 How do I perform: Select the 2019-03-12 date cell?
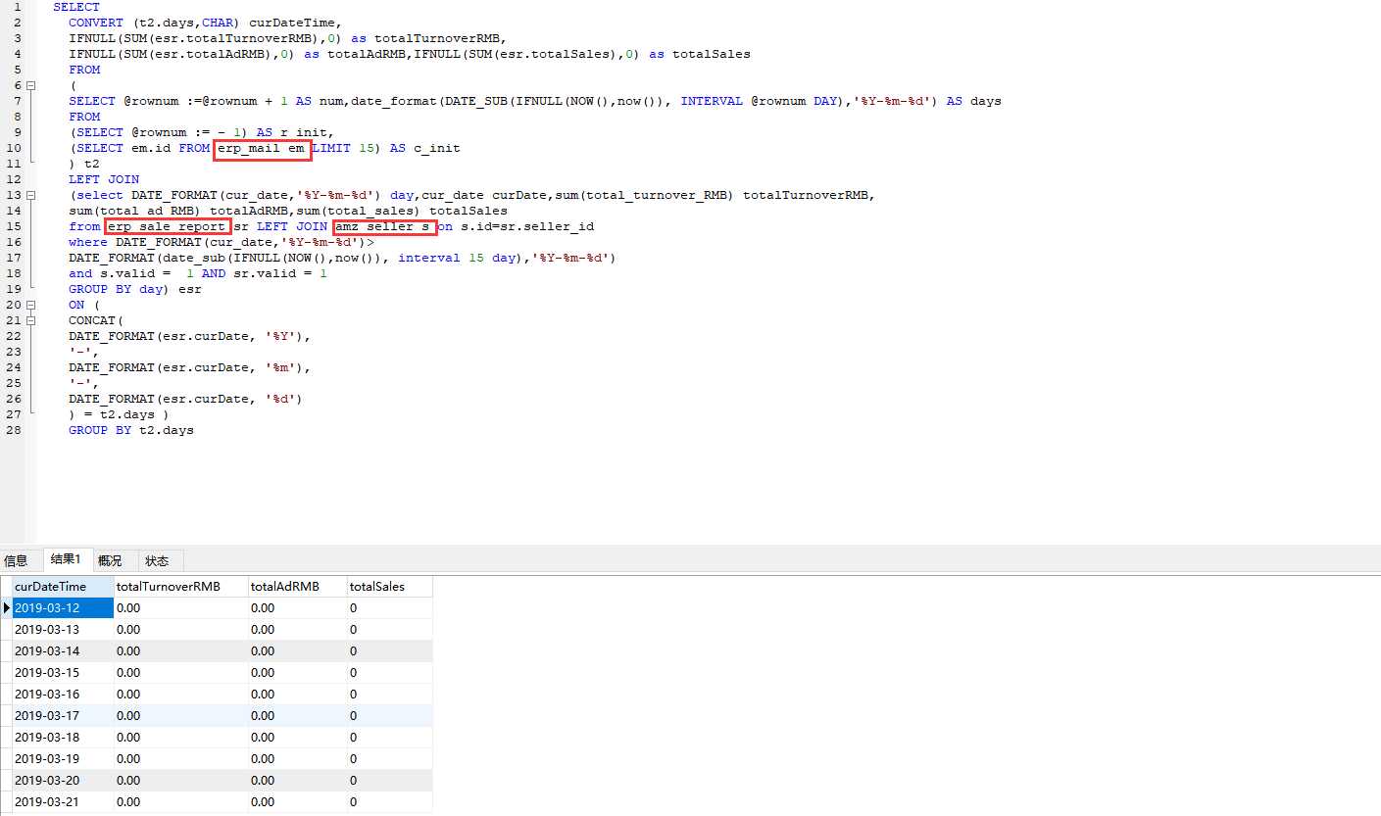coord(63,608)
